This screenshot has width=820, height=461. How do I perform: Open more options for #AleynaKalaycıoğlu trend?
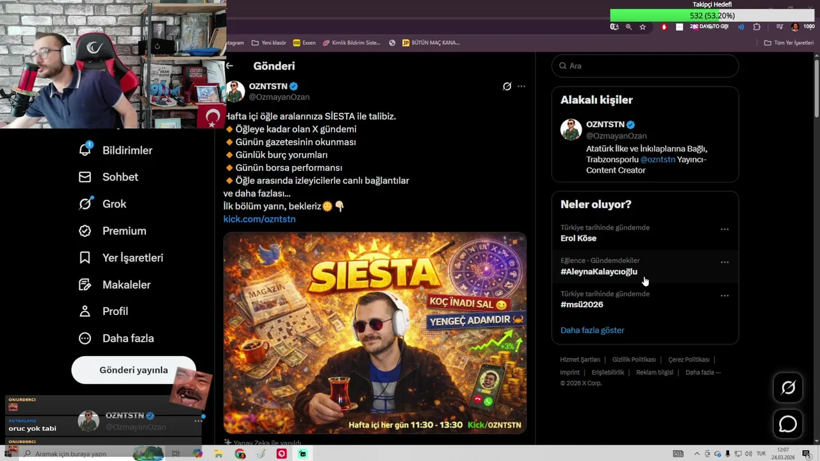pyautogui.click(x=725, y=263)
